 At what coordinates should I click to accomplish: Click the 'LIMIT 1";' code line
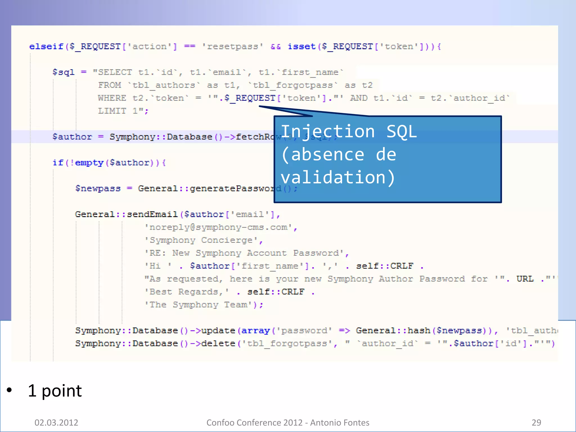(x=123, y=111)
